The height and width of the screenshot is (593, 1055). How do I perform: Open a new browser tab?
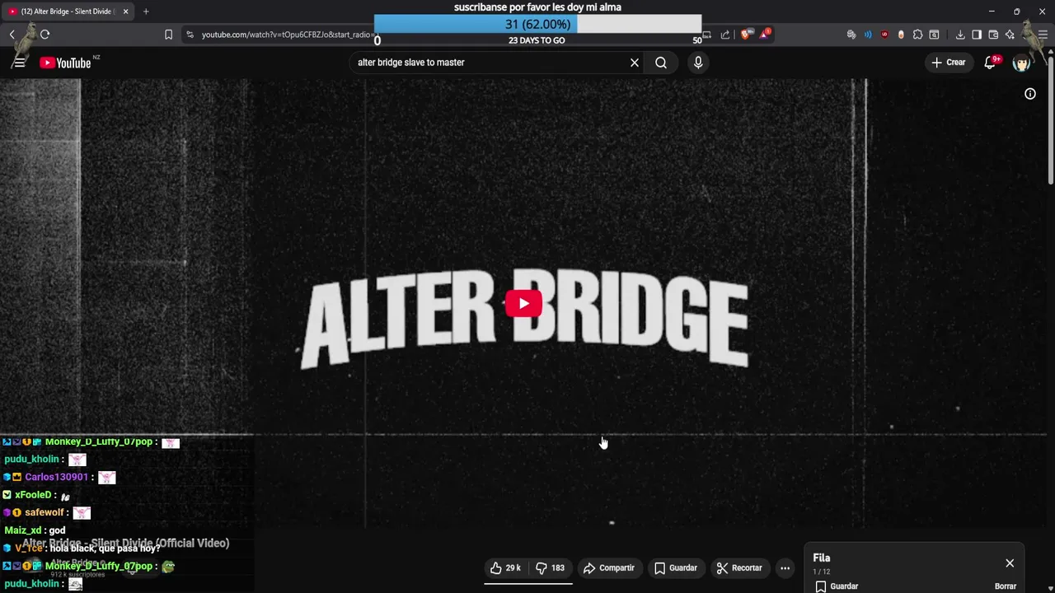146,12
